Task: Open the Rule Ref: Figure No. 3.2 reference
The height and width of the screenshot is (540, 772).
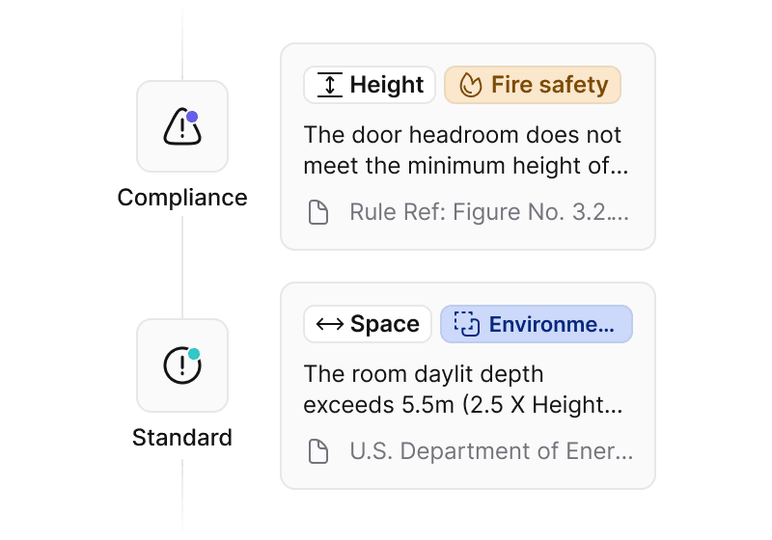Action: 488,213
